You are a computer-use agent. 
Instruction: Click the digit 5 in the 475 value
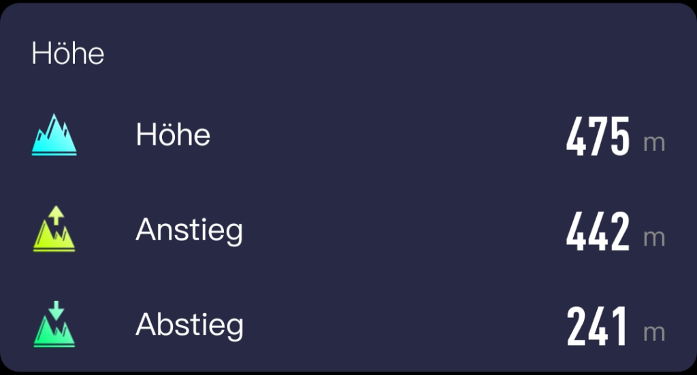tap(619, 137)
